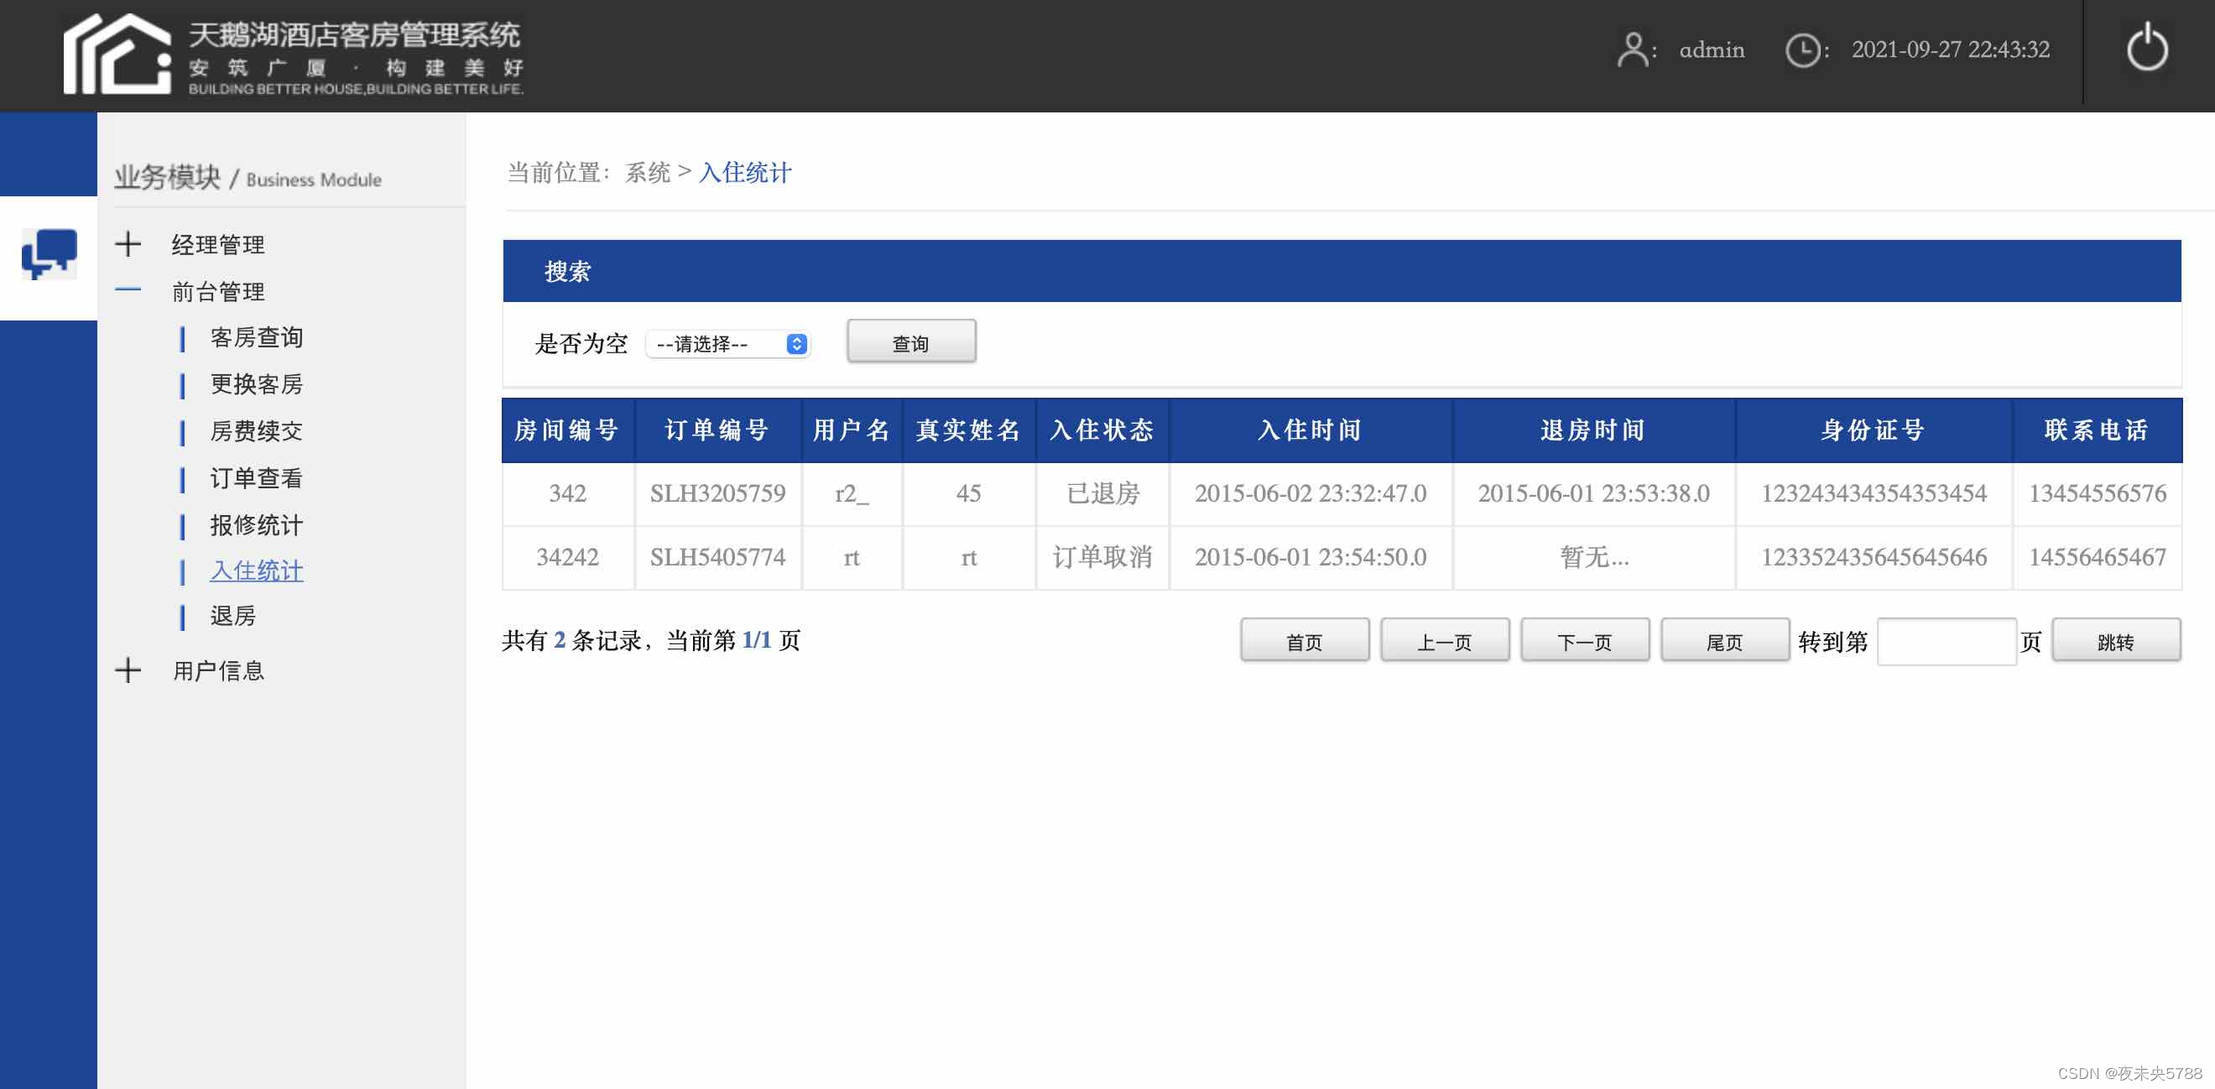Screen dimensions: 2215x1089
Task: Click checkout time 2015-06-01 23:53:38.0
Action: coord(1592,493)
